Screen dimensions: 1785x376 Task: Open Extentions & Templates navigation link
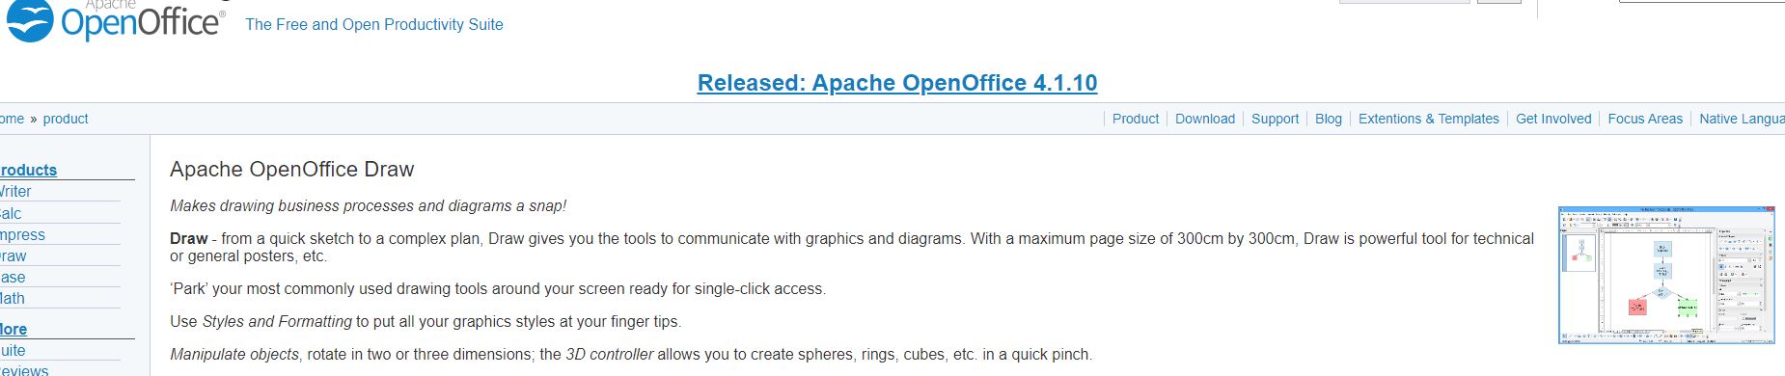1428,119
